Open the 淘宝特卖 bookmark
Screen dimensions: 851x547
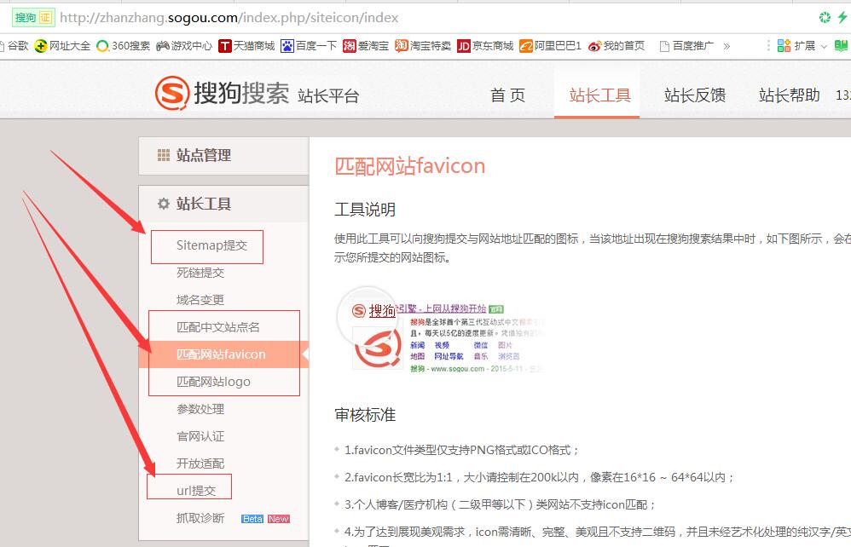(x=423, y=46)
